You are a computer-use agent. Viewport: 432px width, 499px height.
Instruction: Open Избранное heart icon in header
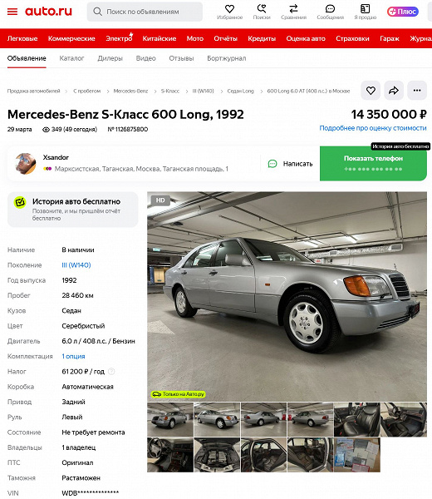point(229,9)
